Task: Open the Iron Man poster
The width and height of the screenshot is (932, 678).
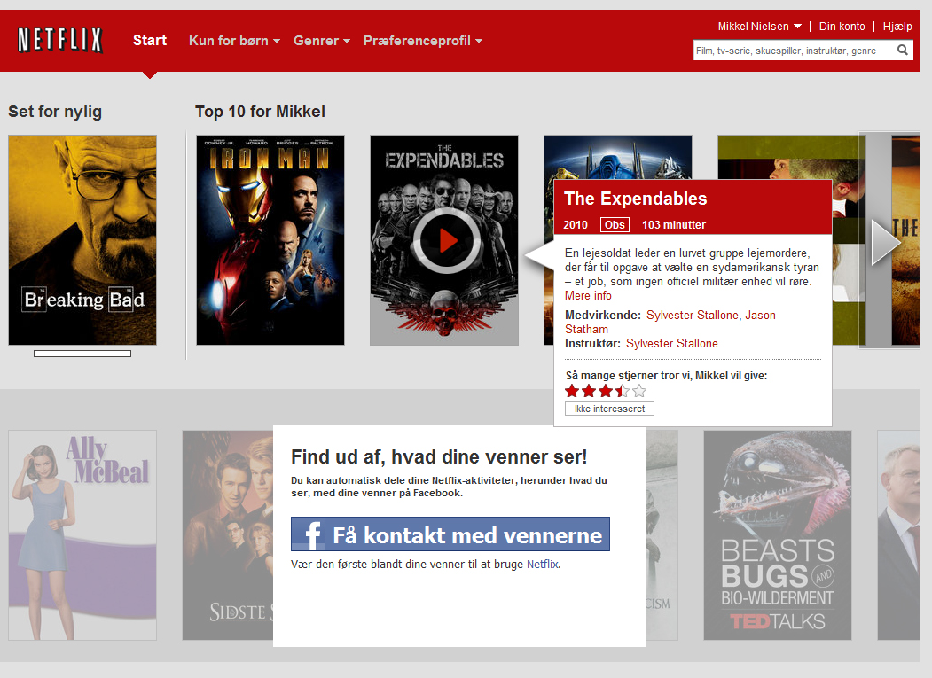Action: [270, 240]
